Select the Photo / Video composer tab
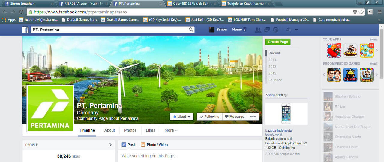Screen dimensions: 384x162 (154, 145)
